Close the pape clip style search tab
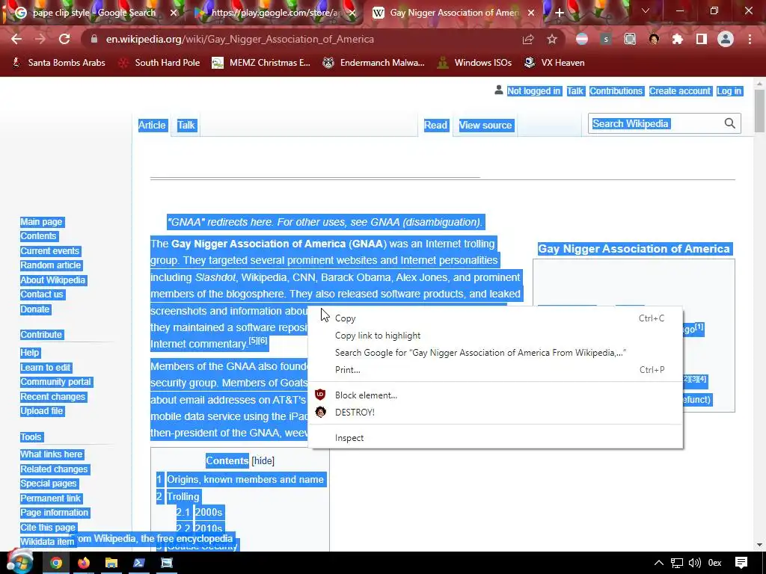Screen dimensions: 766x574 174,13
